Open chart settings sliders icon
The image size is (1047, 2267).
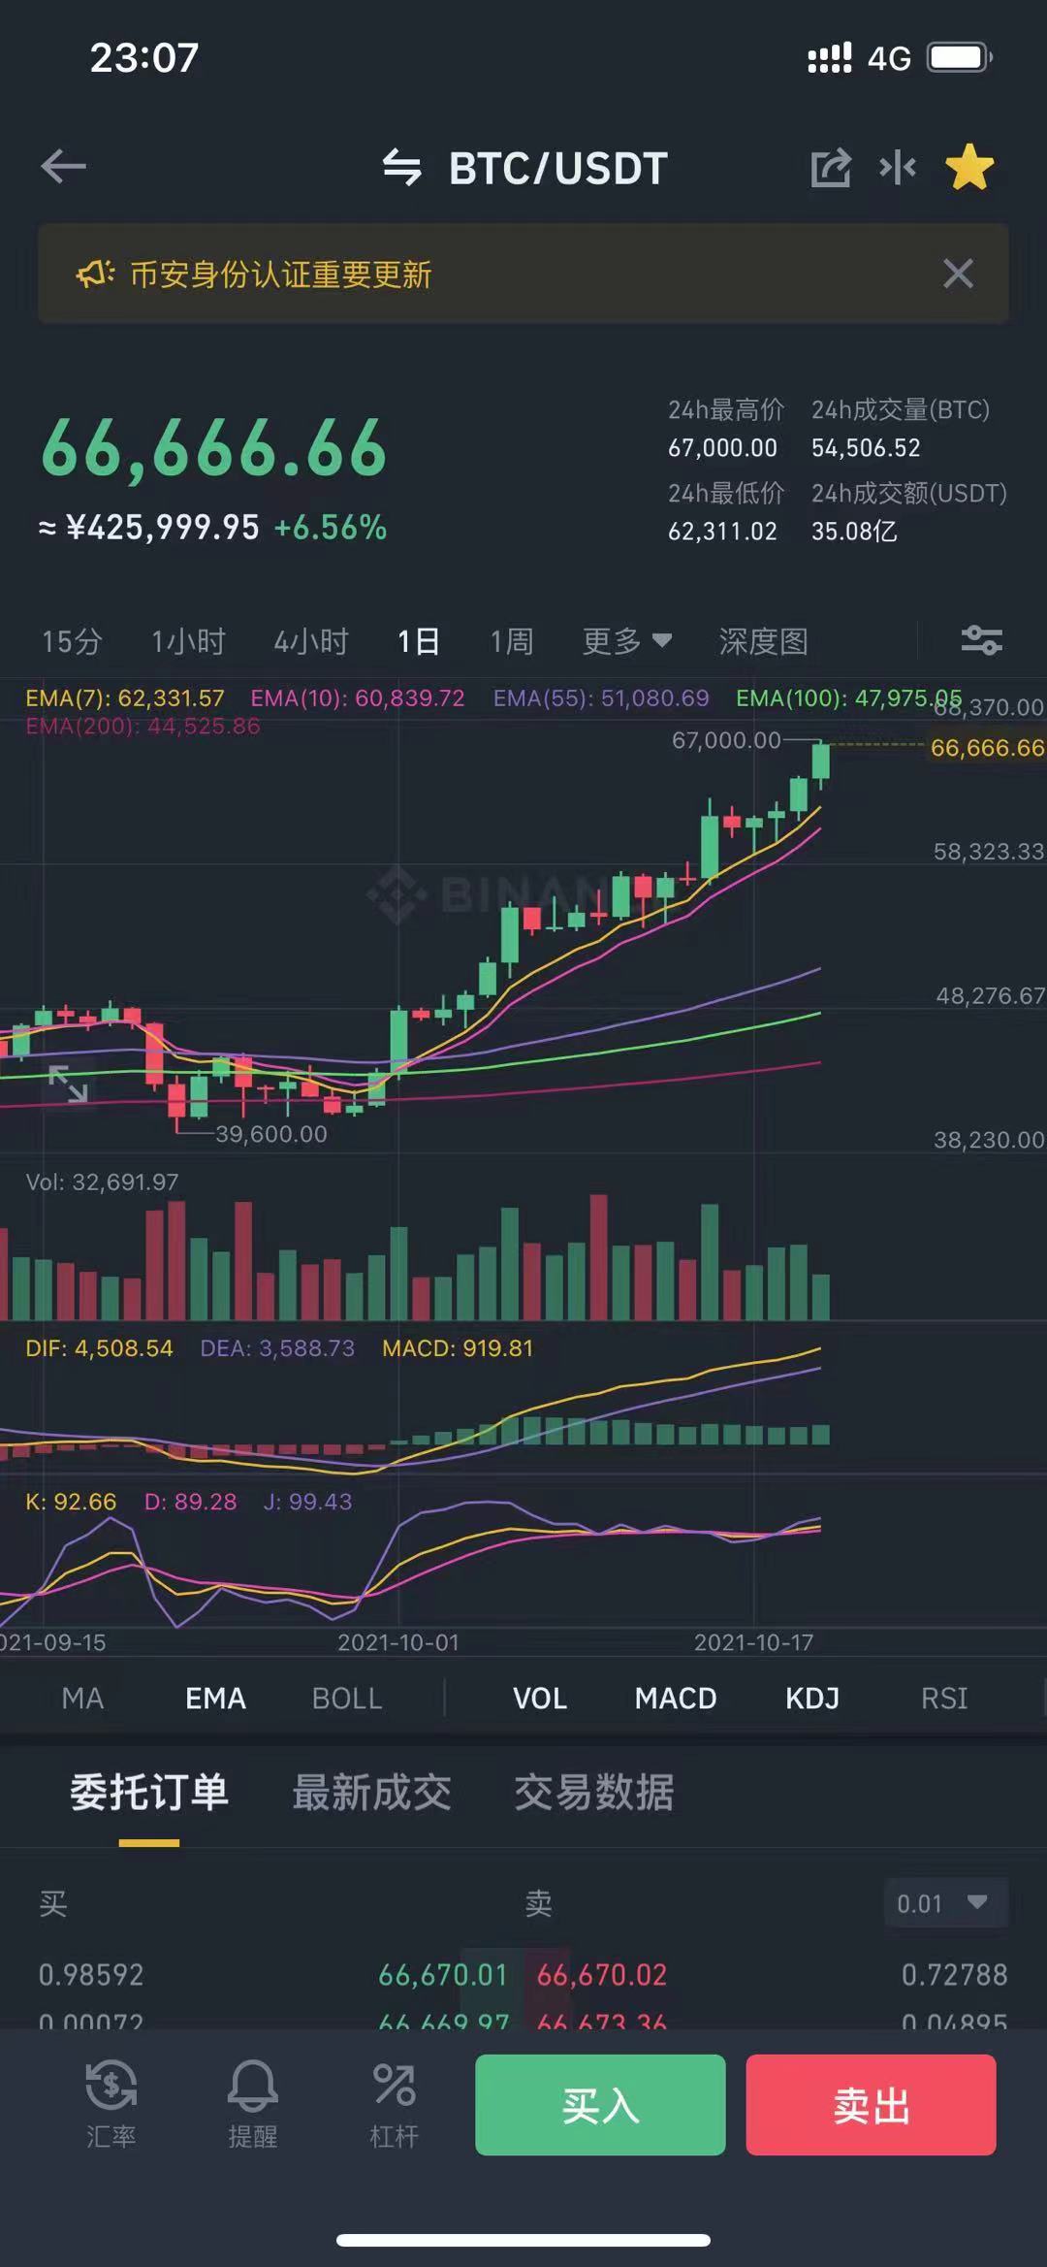(x=981, y=640)
